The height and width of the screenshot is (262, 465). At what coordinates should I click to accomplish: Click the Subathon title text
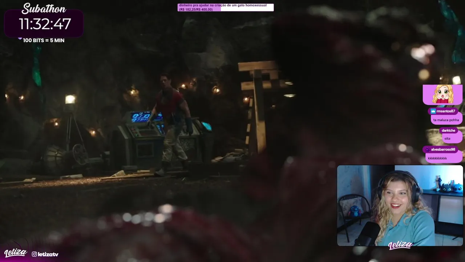(x=44, y=8)
